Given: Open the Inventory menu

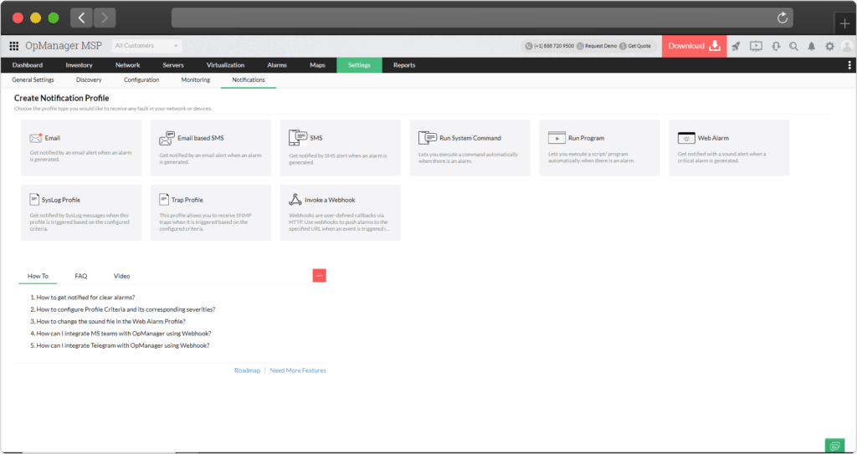Looking at the screenshot, I should [x=79, y=65].
